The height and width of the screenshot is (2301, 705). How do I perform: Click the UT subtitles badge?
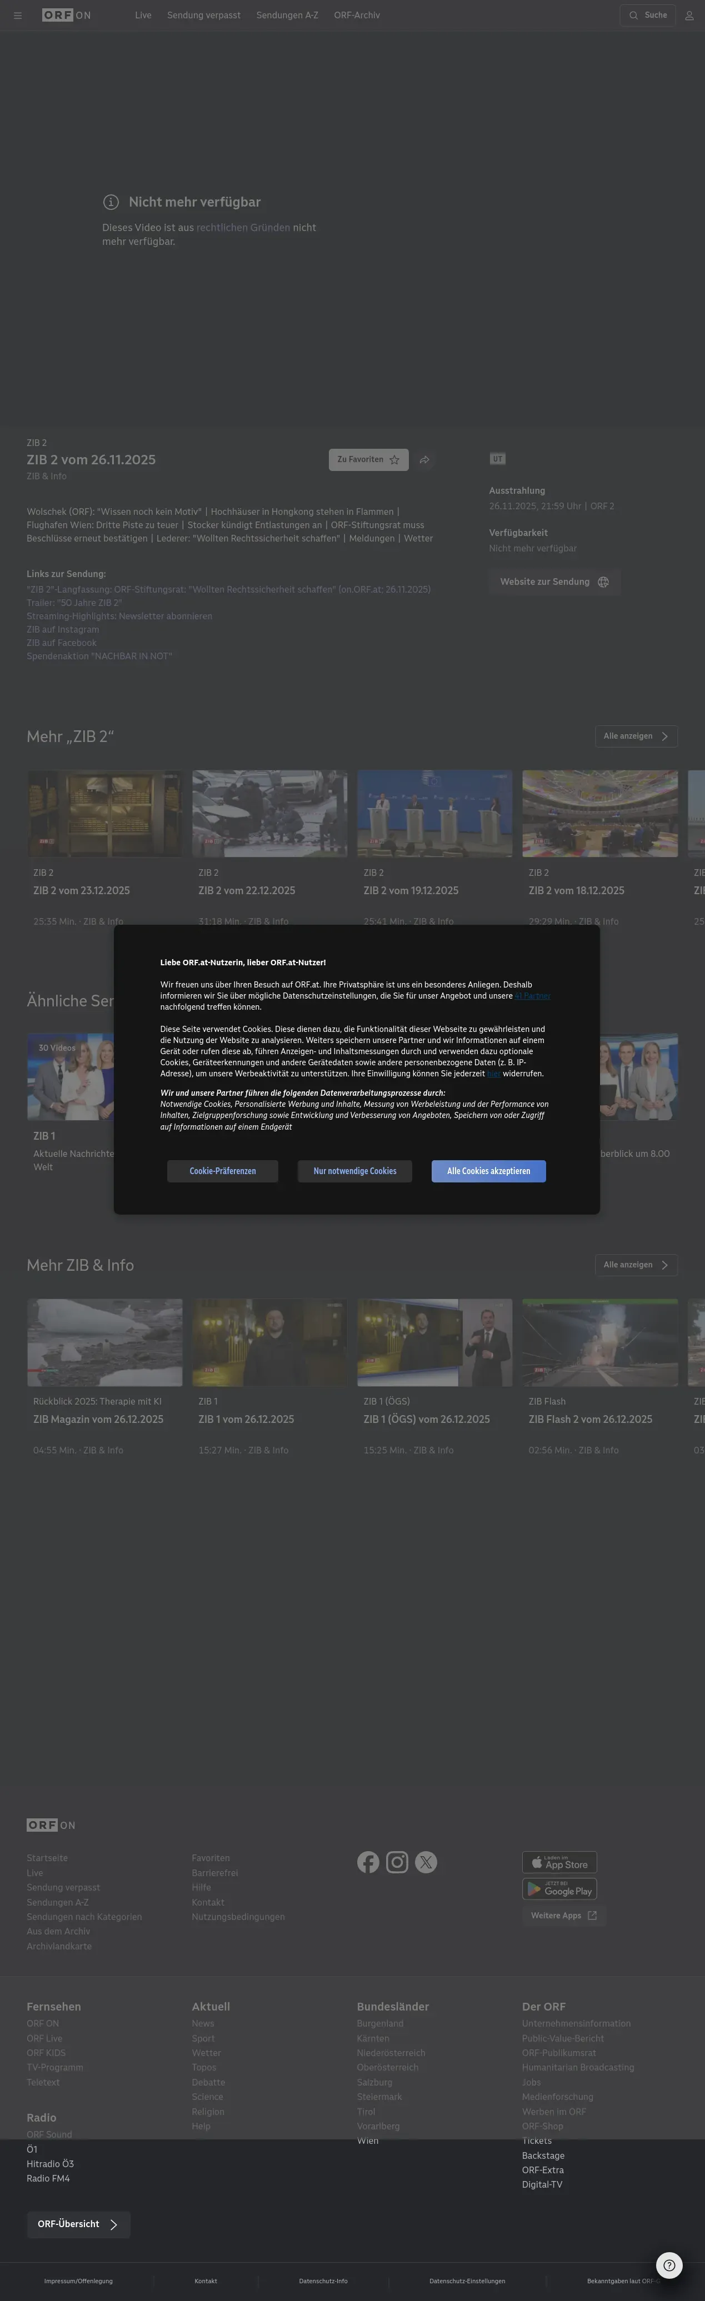click(498, 458)
